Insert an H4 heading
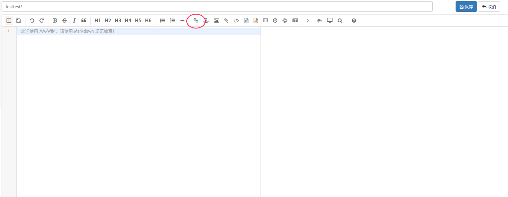Image resolution: width=508 pixels, height=197 pixels. pyautogui.click(x=128, y=20)
